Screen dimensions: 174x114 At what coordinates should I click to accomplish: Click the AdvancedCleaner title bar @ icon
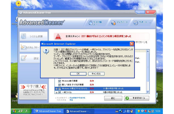(x=21, y=13)
